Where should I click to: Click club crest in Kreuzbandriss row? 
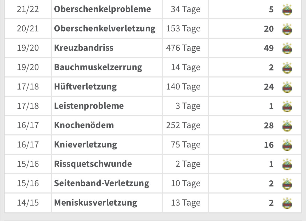287,48
